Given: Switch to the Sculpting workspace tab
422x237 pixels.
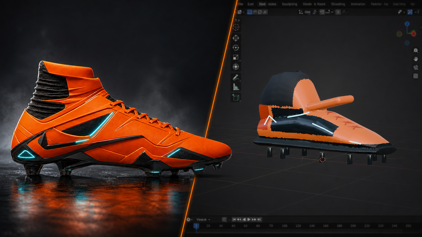Looking at the screenshot, I should coord(289,4).
